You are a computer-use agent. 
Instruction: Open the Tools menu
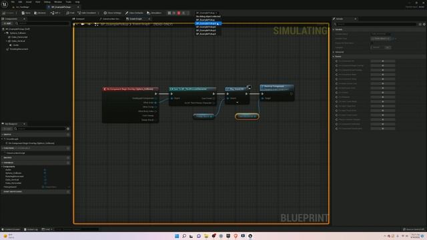coord(68,2)
